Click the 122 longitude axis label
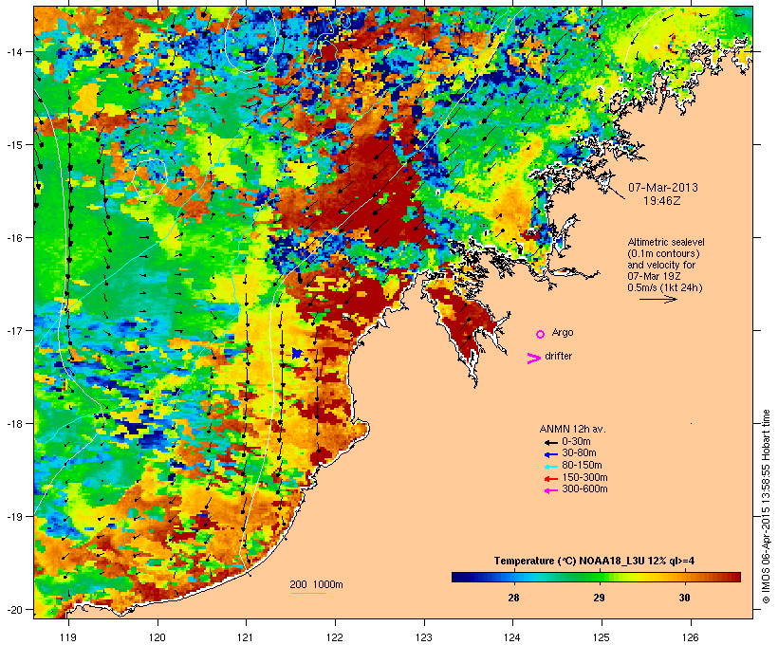Screen dimensions: 778x645 [335, 637]
